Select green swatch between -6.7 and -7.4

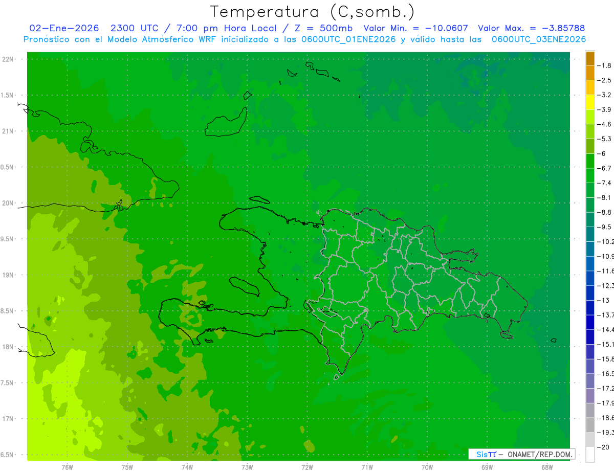pyautogui.click(x=590, y=176)
